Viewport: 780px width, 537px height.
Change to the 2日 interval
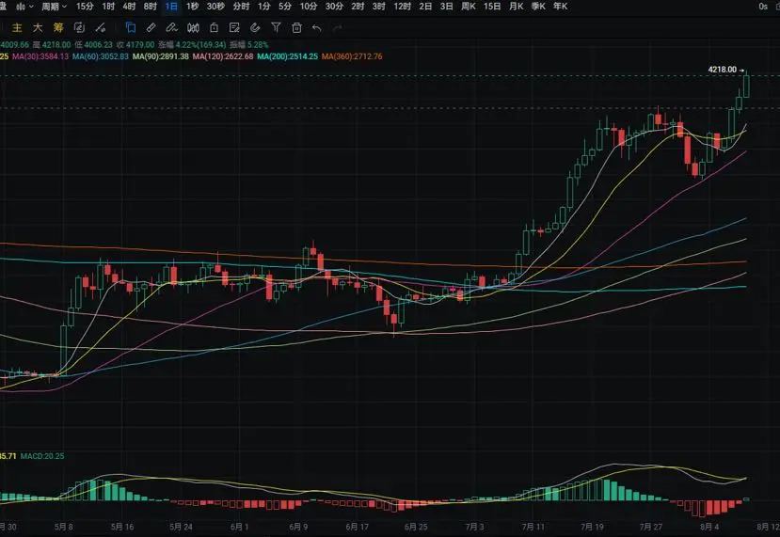[x=425, y=7]
